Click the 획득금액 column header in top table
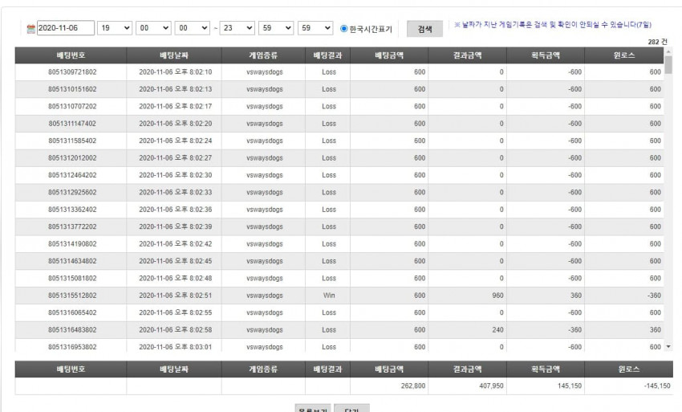The image size is (682, 412). coord(546,55)
